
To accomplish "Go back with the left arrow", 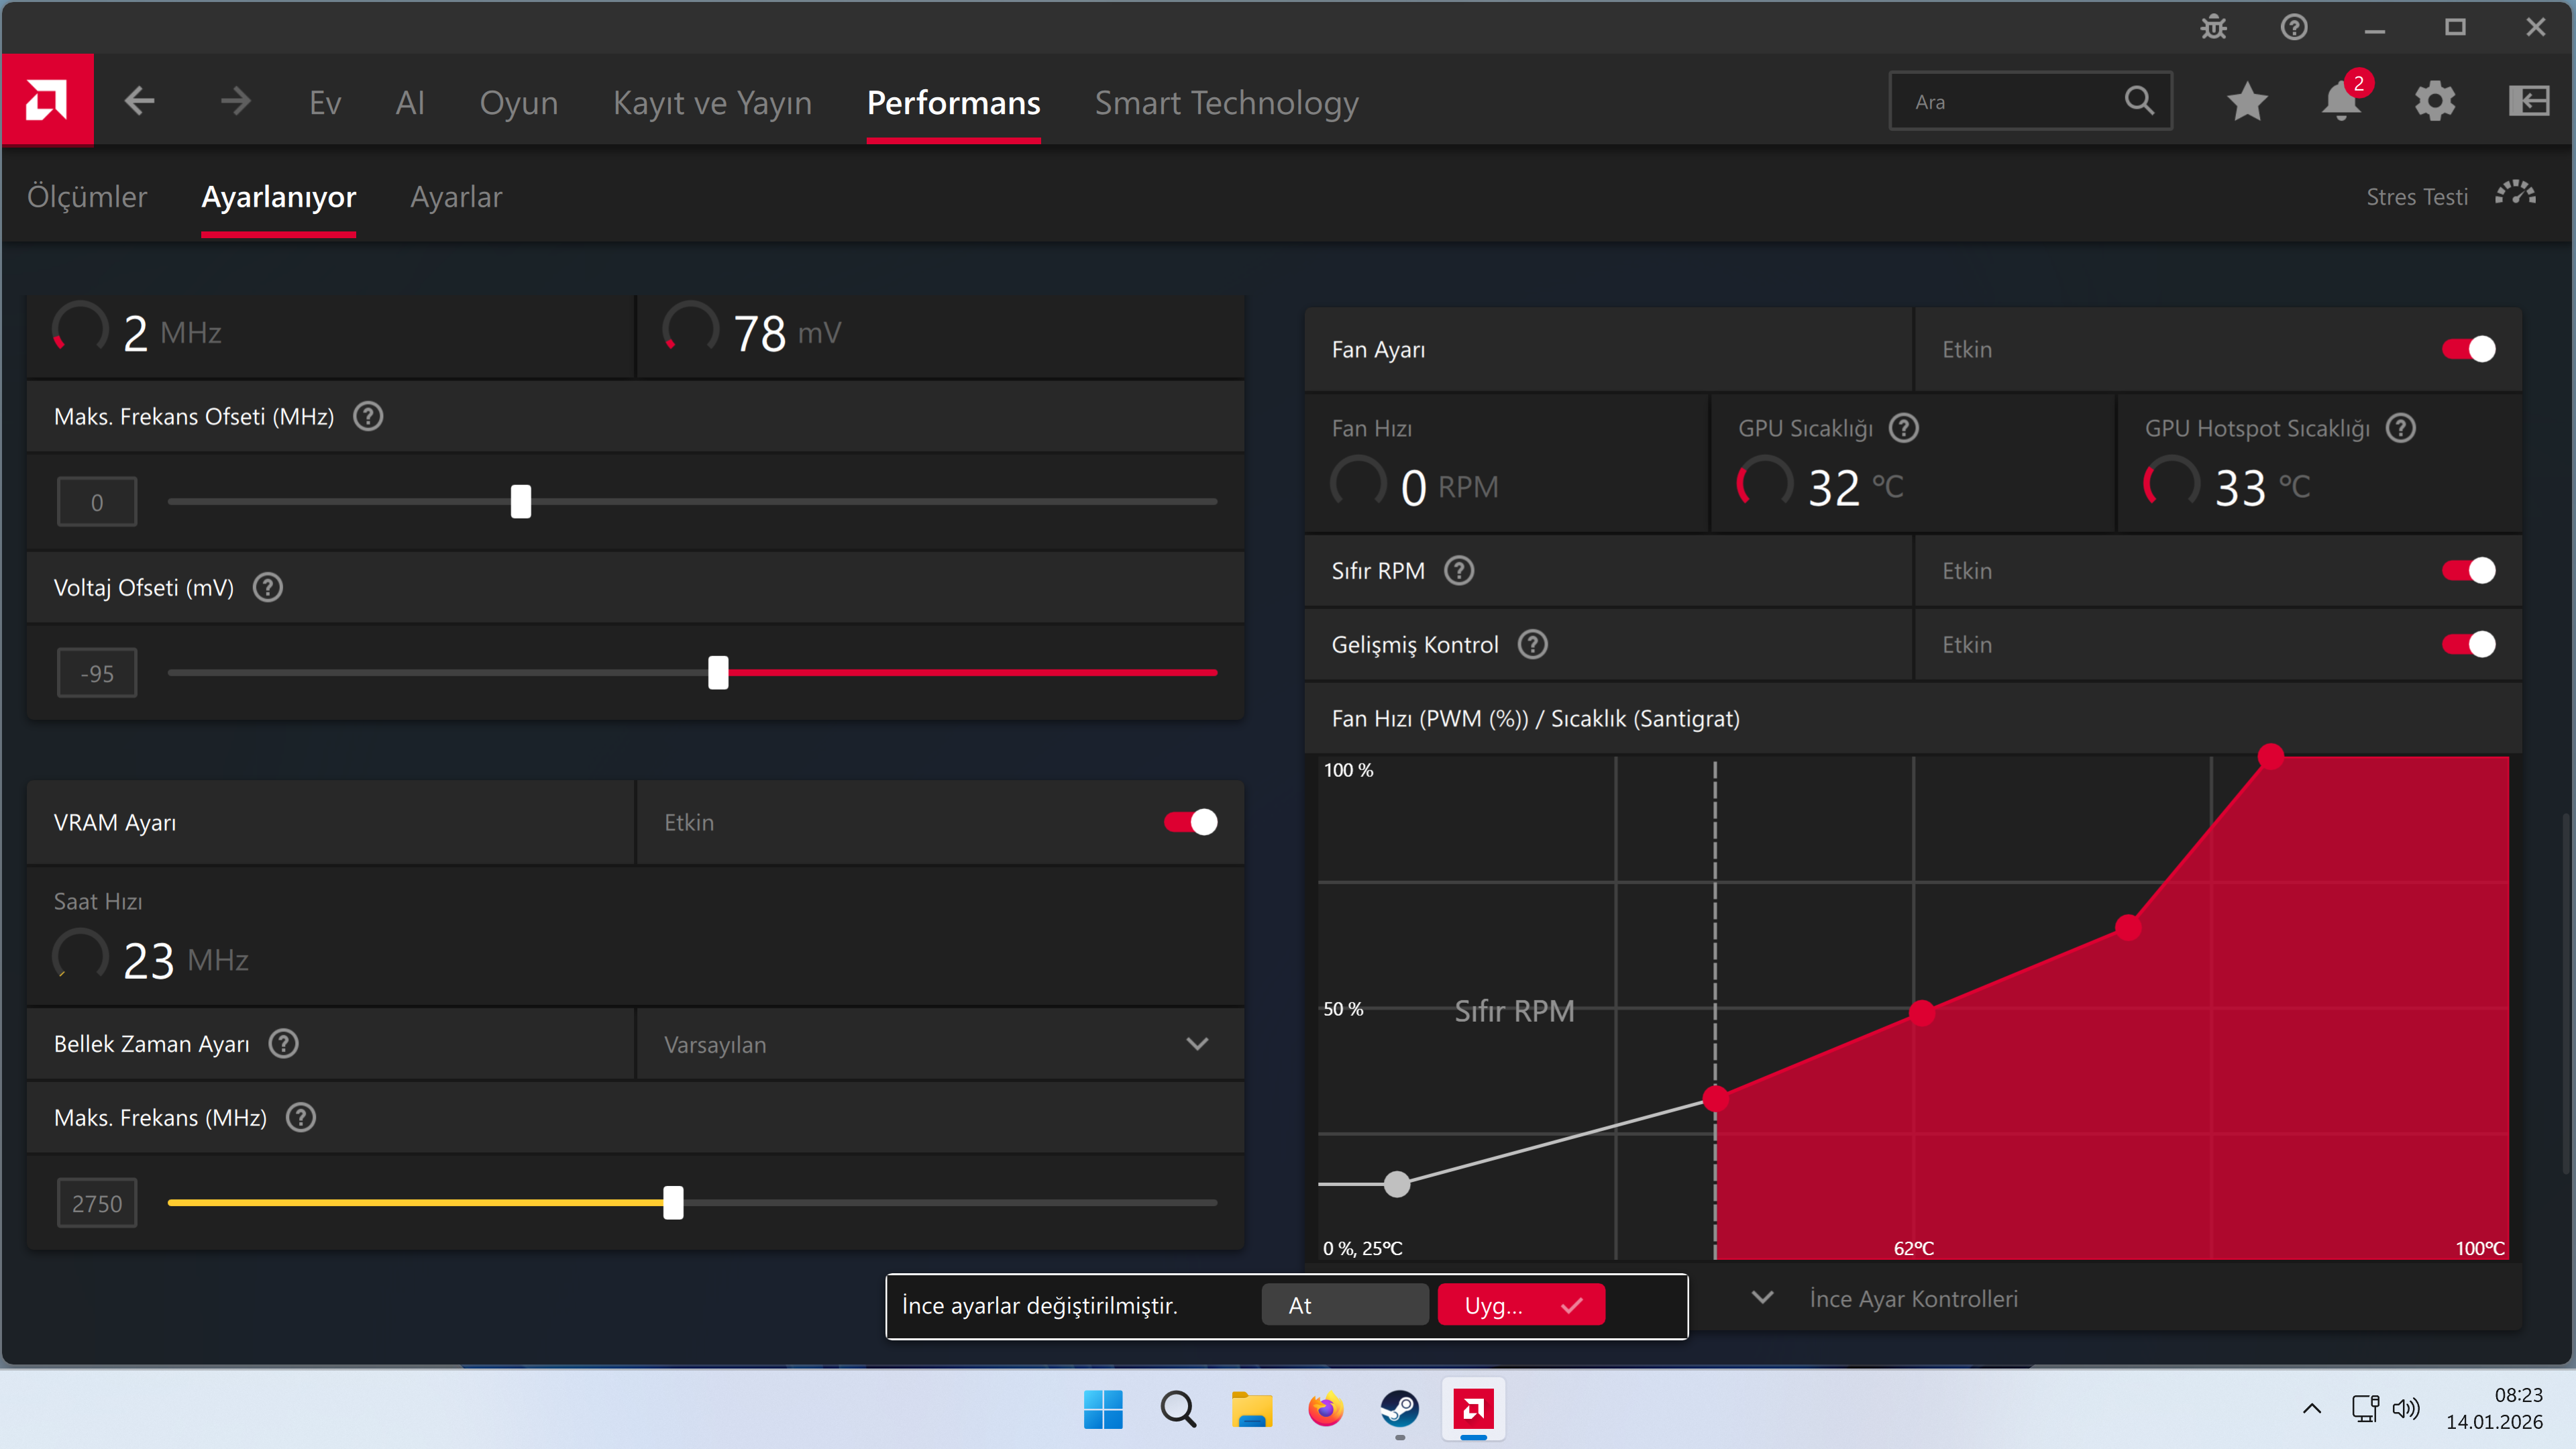I will (x=140, y=101).
